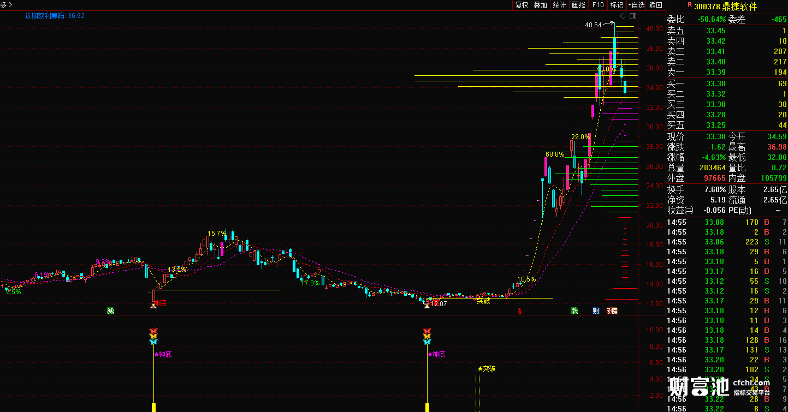The height and width of the screenshot is (412, 788).
Task: Click the 10.5% label before the rally
Action: pyautogui.click(x=526, y=279)
